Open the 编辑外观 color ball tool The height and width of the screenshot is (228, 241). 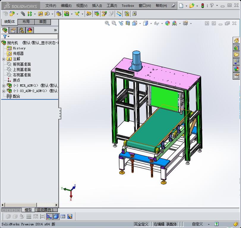[x=168, y=23]
